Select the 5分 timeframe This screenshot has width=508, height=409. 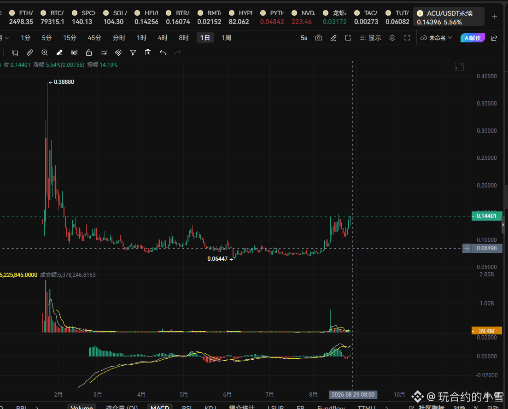[47, 38]
